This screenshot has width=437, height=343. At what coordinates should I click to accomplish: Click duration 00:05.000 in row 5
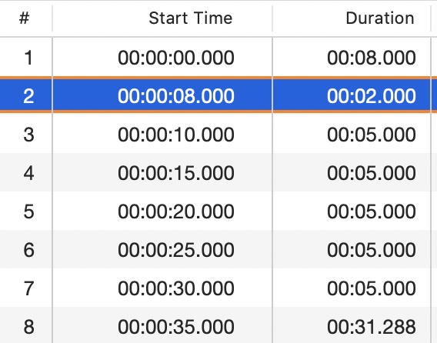pyautogui.click(x=372, y=211)
